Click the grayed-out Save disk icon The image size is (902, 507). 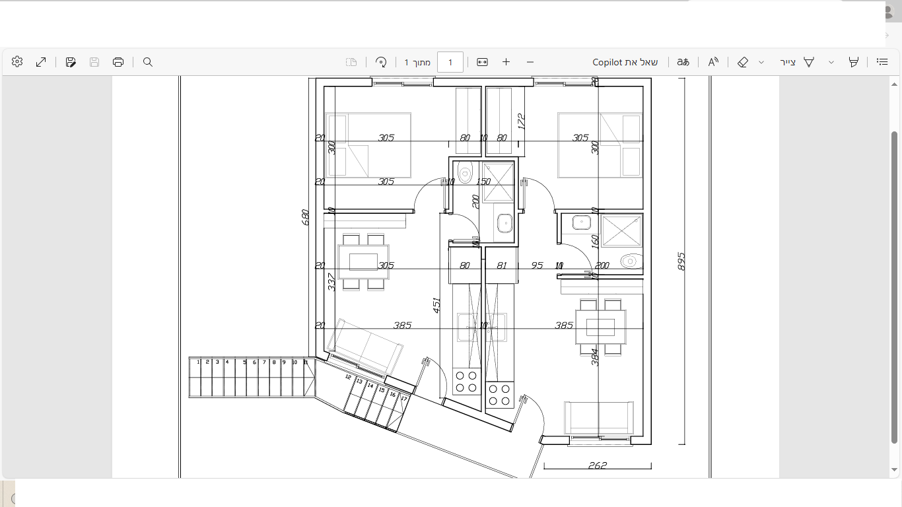pyautogui.click(x=94, y=62)
